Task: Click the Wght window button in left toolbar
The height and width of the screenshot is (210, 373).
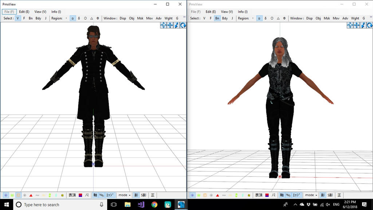Action: tap(168, 18)
